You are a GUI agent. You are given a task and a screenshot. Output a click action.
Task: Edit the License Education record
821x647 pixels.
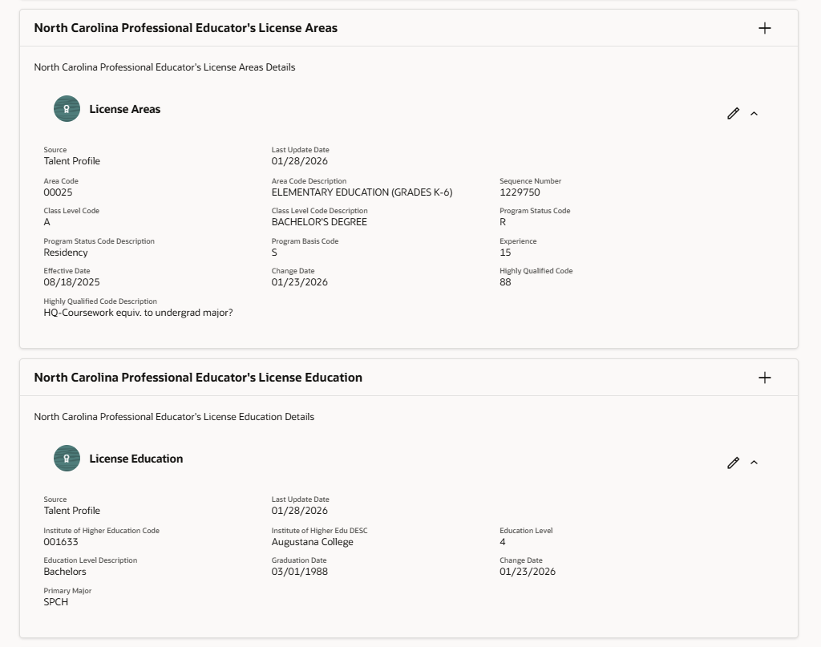click(x=733, y=463)
